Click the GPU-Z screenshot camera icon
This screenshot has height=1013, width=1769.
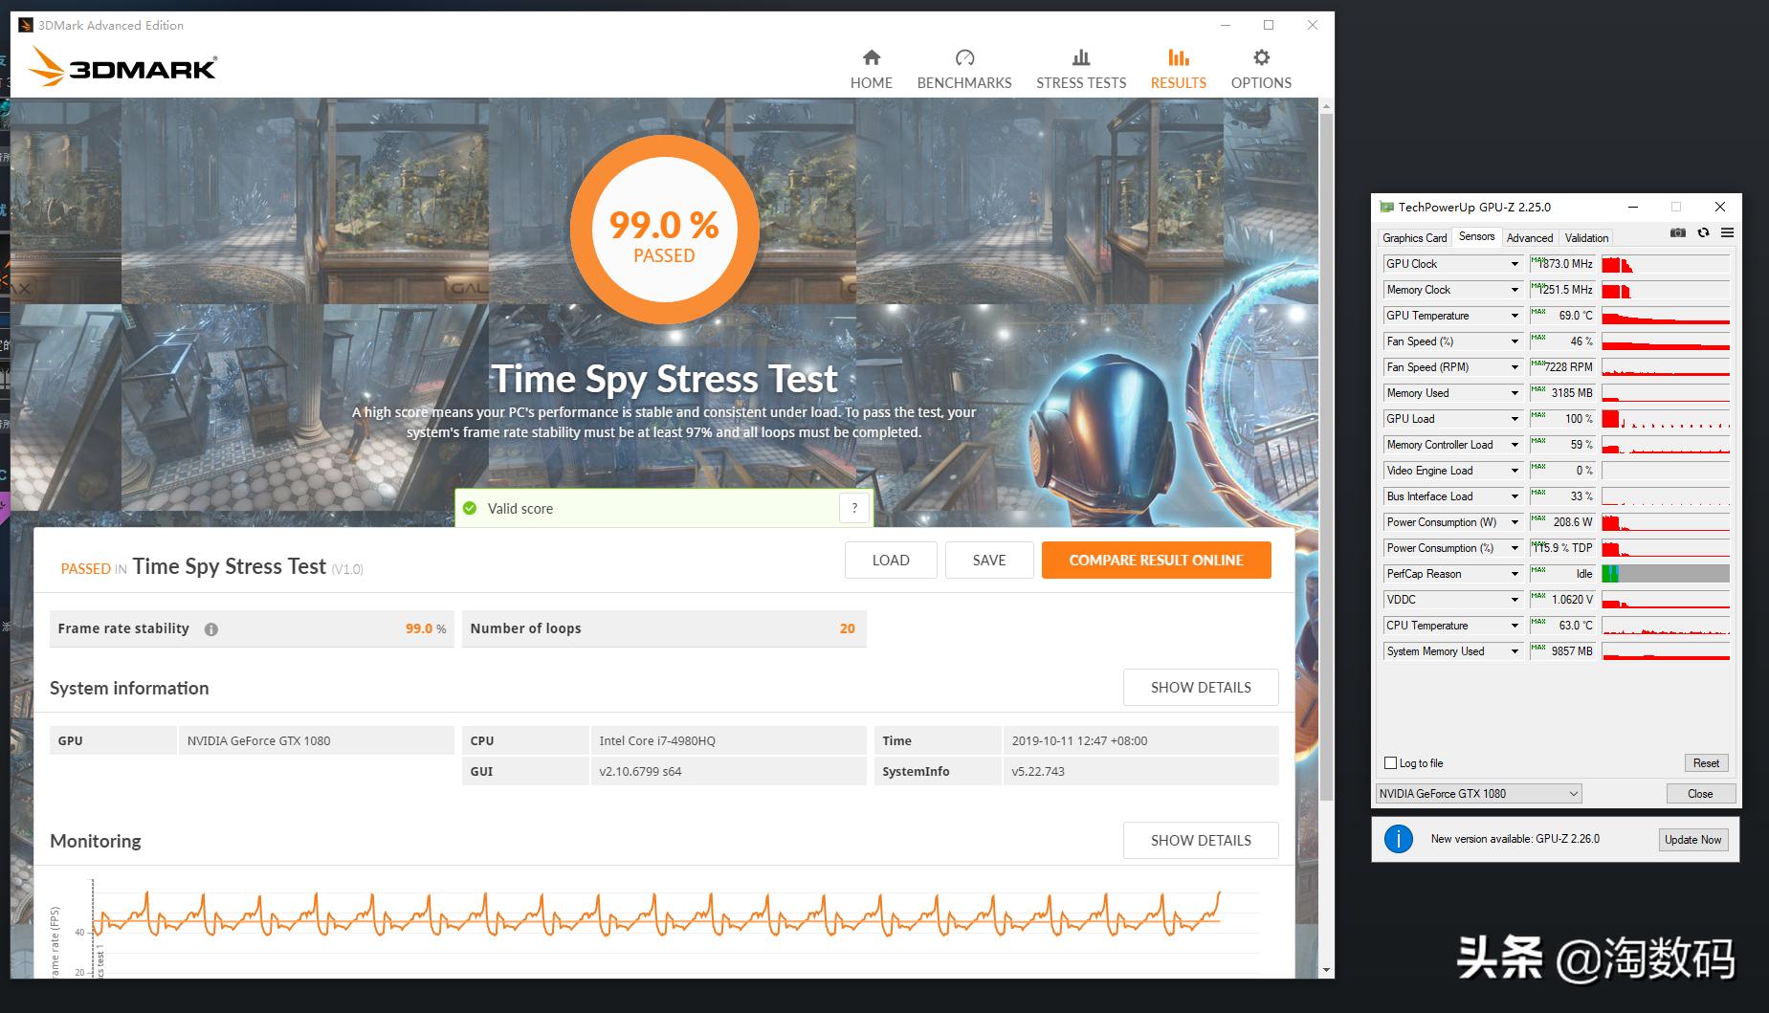[1678, 232]
